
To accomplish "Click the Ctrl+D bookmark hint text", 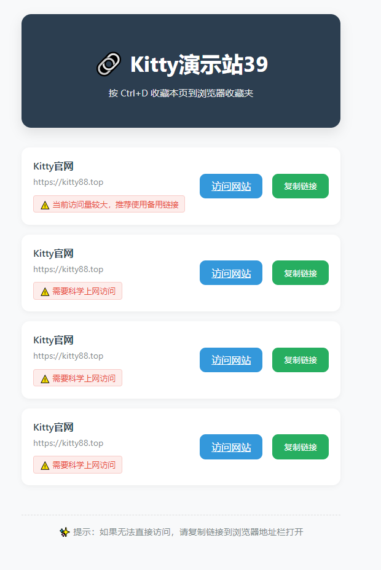I will click(181, 93).
